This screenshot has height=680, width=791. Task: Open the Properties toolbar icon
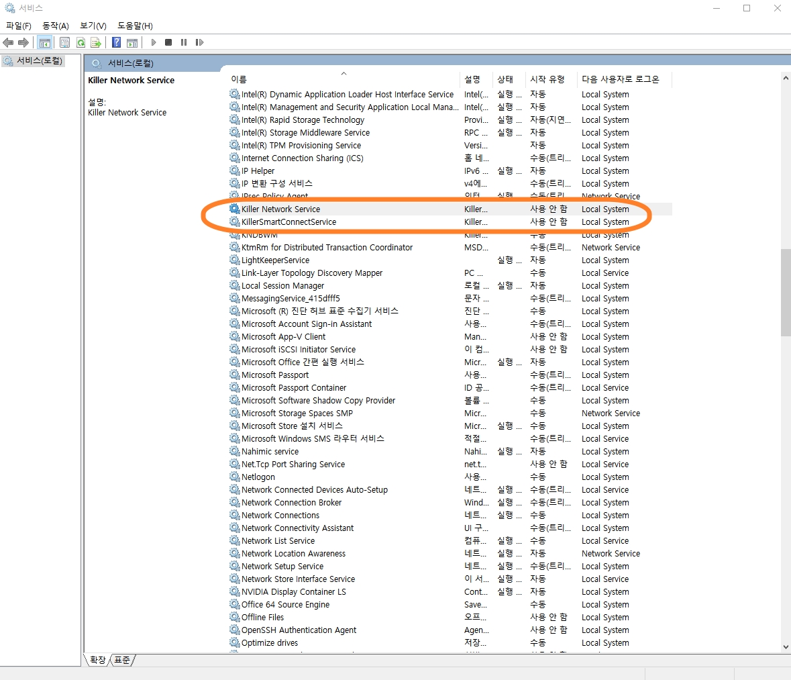click(64, 42)
